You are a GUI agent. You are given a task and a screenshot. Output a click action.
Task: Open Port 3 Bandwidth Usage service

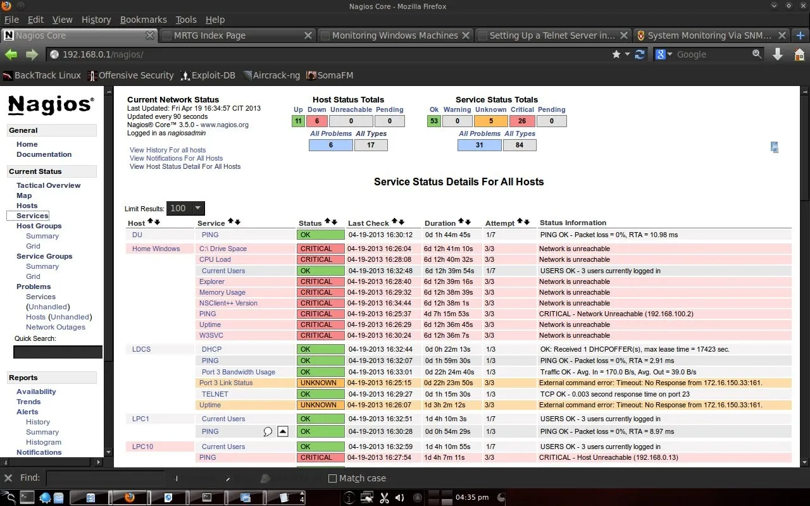[x=239, y=372]
